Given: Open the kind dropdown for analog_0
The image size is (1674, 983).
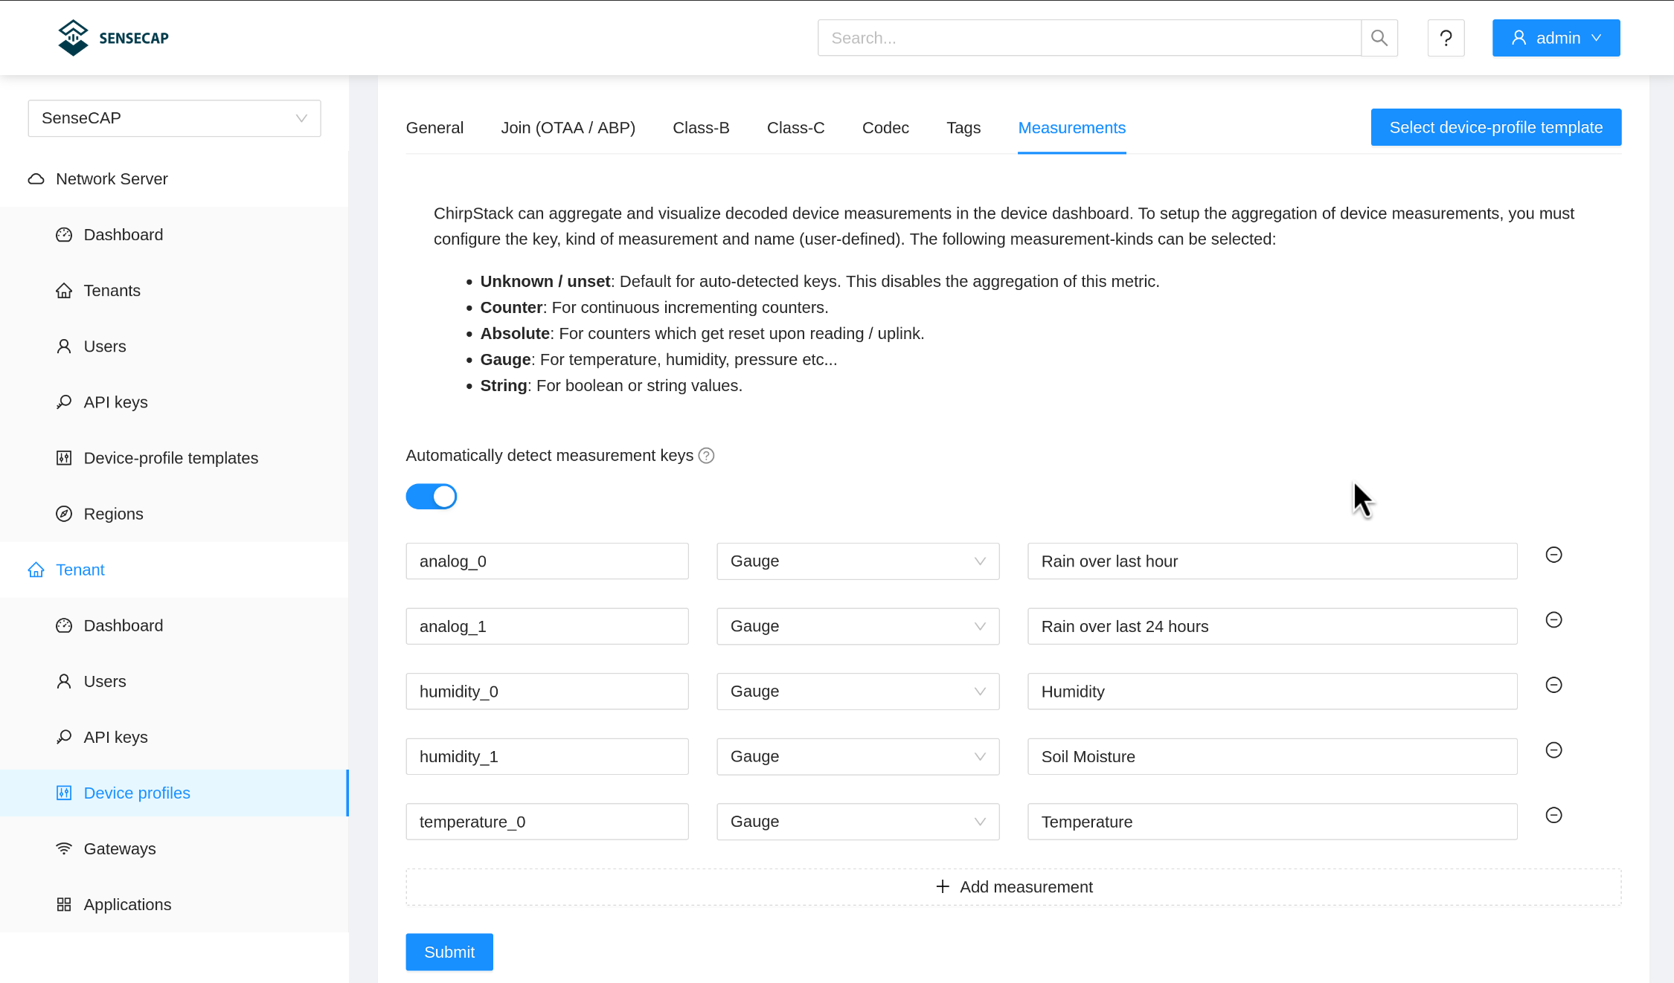Looking at the screenshot, I should (858, 561).
